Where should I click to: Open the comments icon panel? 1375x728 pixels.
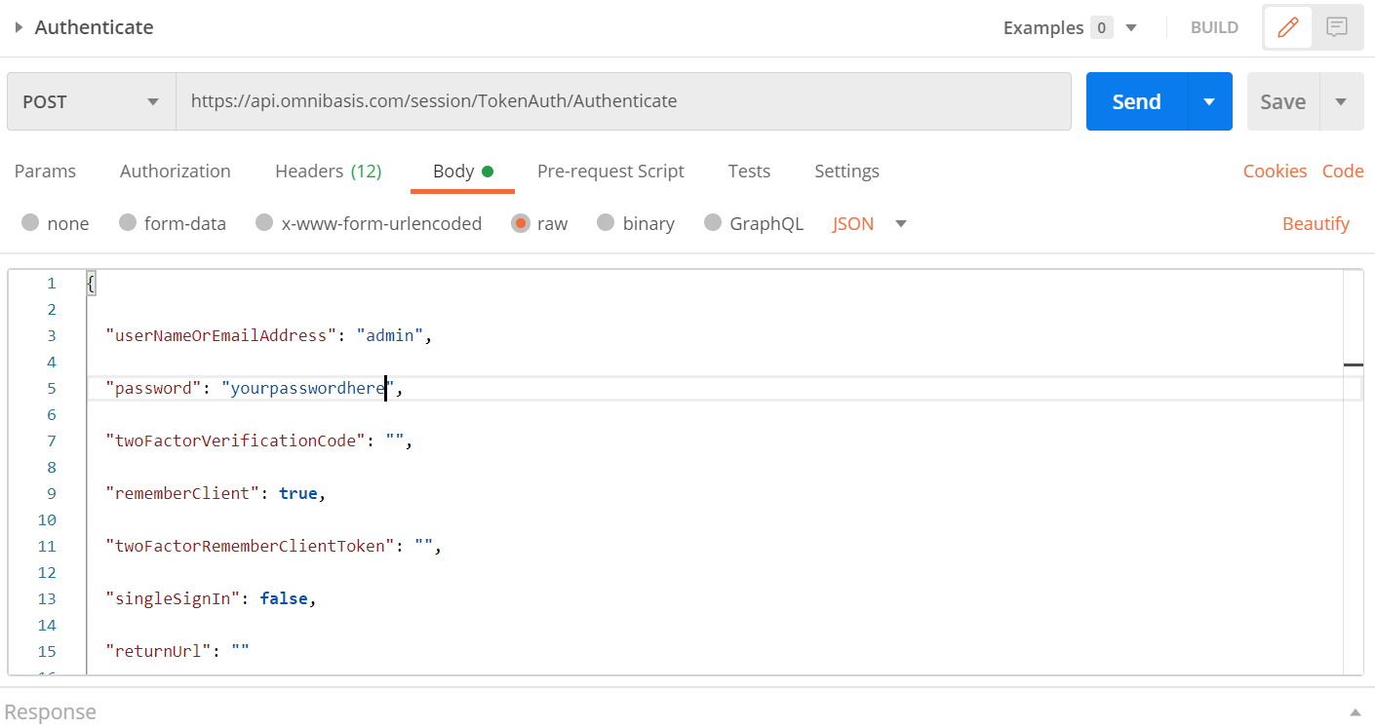tap(1336, 27)
